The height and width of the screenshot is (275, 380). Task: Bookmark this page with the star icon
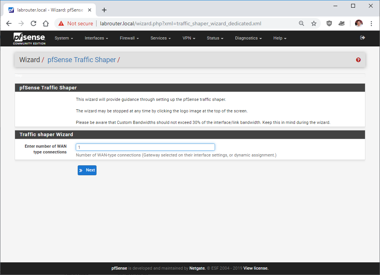[x=314, y=23]
